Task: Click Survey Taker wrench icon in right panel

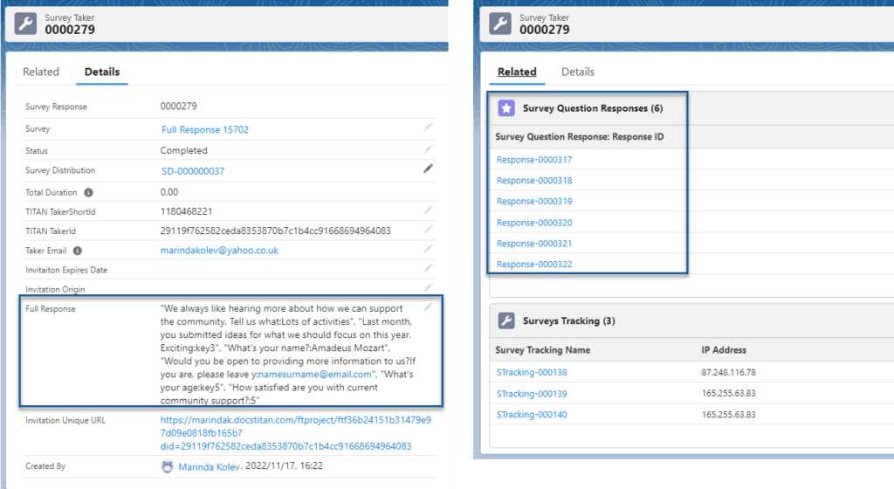Action: pos(500,24)
